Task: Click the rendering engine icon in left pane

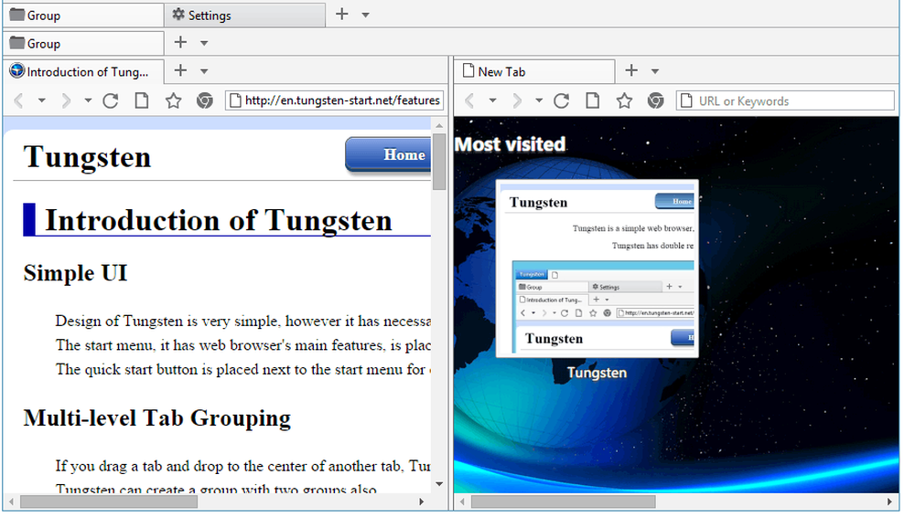Action: click(x=205, y=101)
